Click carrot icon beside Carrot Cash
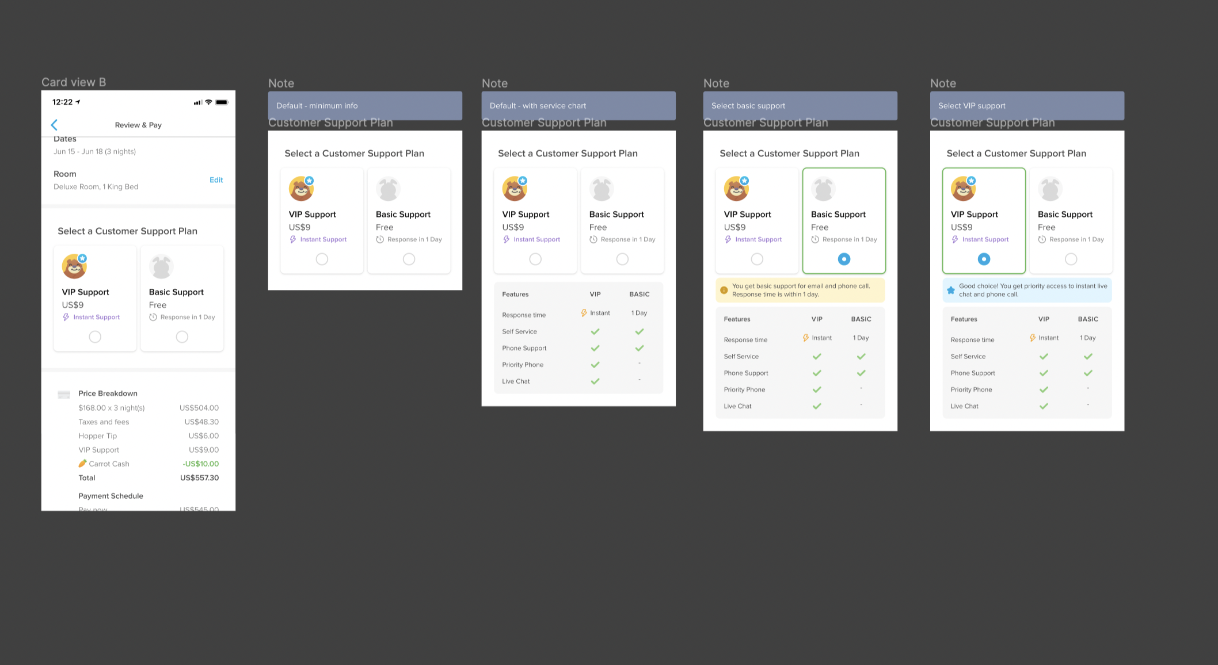 pyautogui.click(x=82, y=464)
